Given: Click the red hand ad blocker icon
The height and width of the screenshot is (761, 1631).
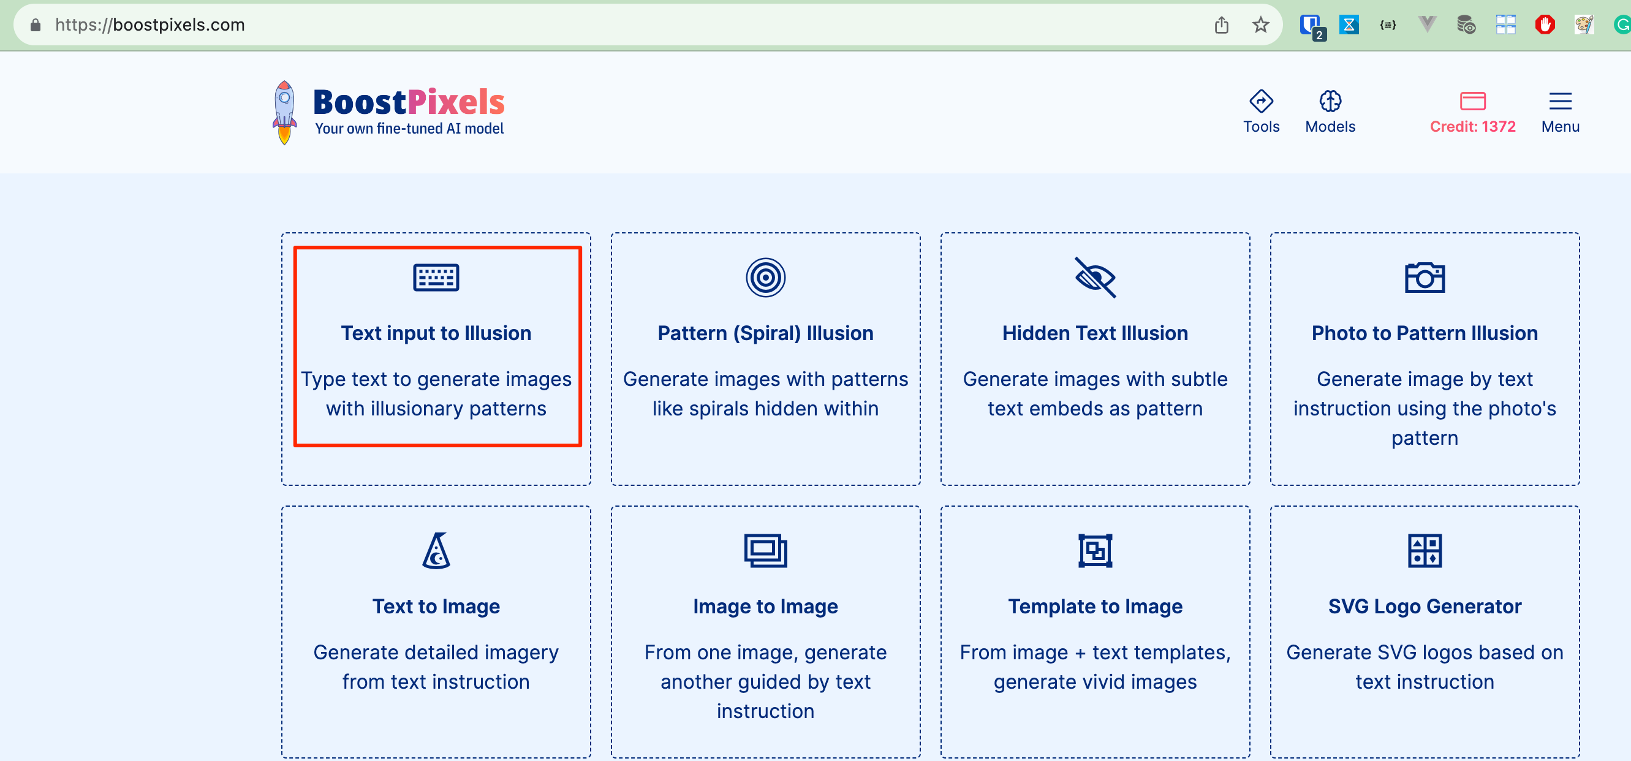Looking at the screenshot, I should click(x=1544, y=25).
